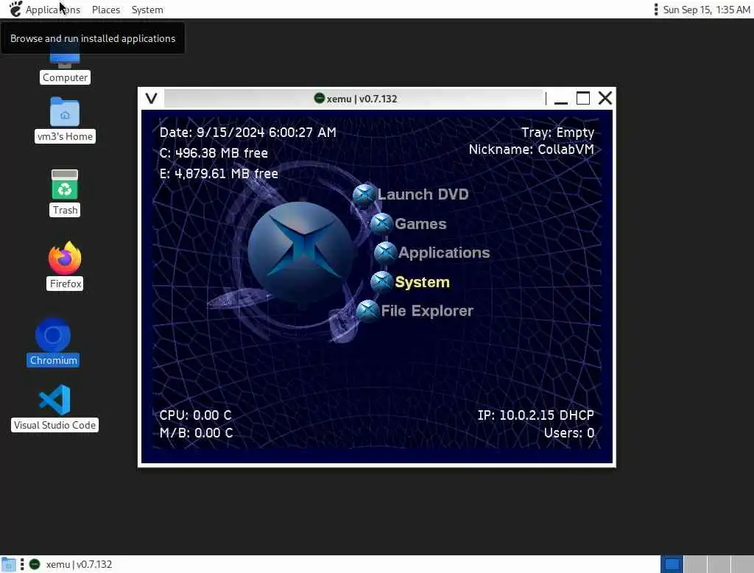Choose Applications entry in xemu dashboard

pos(444,253)
